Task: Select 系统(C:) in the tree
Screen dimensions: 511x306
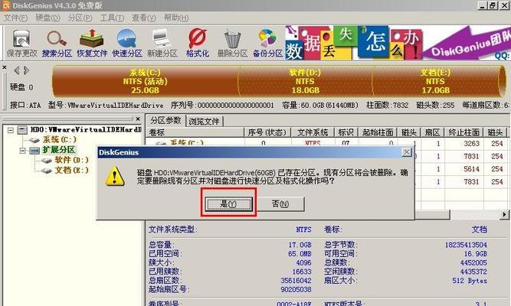Action: click(x=60, y=140)
